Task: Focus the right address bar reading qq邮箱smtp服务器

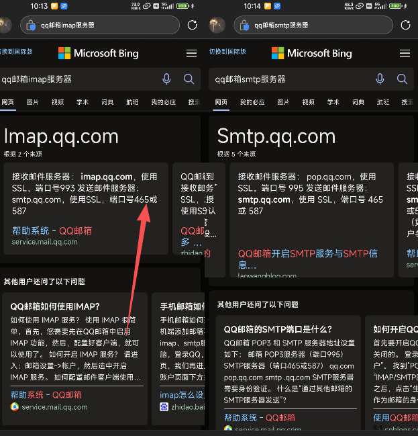Action: [x=313, y=25]
